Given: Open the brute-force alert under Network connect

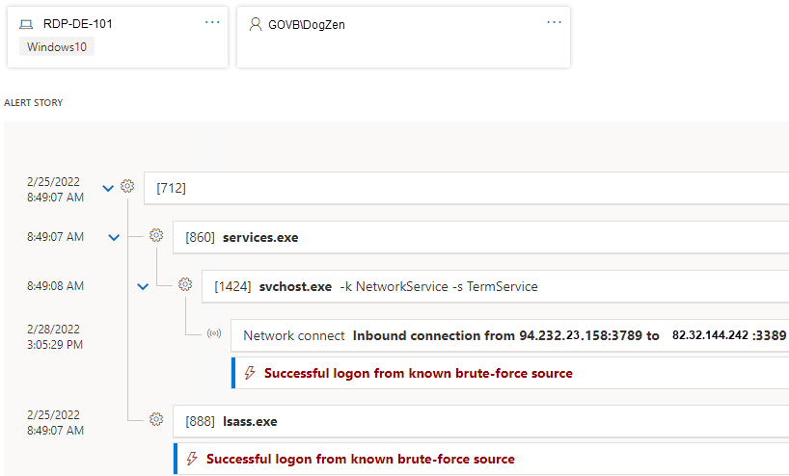Looking at the screenshot, I should (418, 373).
